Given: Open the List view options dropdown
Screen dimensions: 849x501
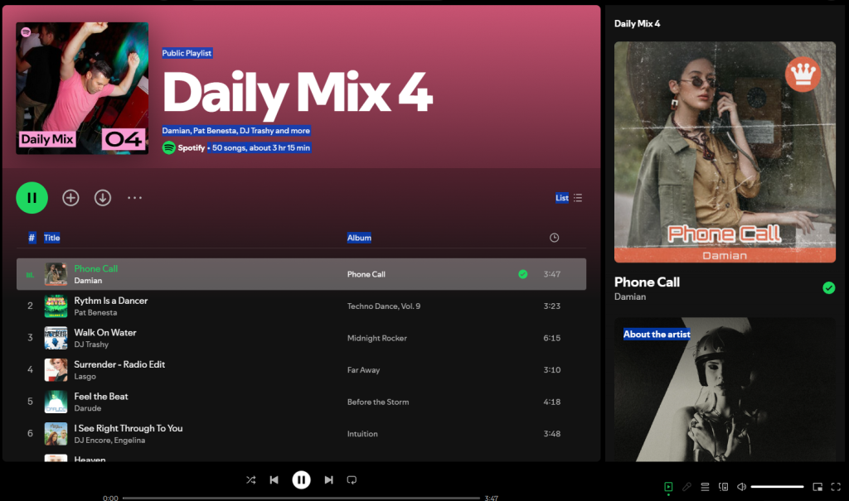Looking at the screenshot, I should pos(569,198).
